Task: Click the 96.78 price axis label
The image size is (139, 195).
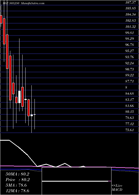Action: [x=130, y=45]
